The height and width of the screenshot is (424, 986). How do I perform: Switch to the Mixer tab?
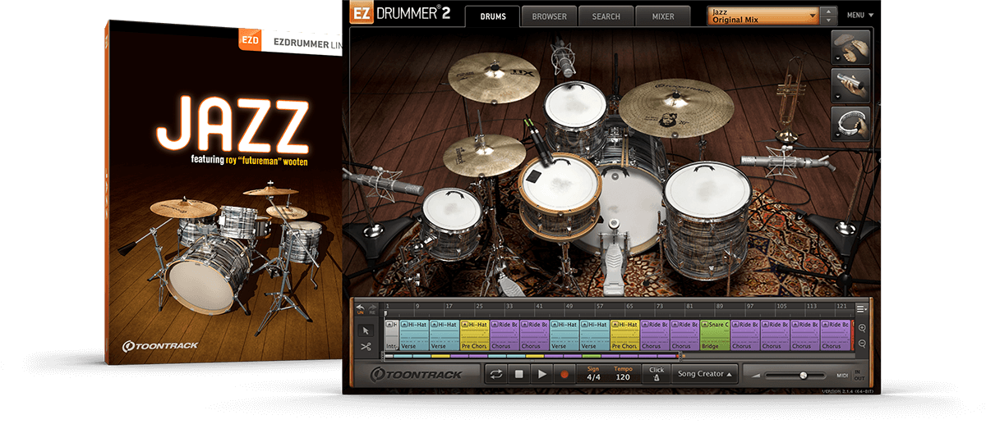pyautogui.click(x=662, y=16)
